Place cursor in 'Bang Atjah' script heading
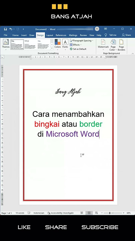The image size is (135, 241). click(x=68, y=92)
